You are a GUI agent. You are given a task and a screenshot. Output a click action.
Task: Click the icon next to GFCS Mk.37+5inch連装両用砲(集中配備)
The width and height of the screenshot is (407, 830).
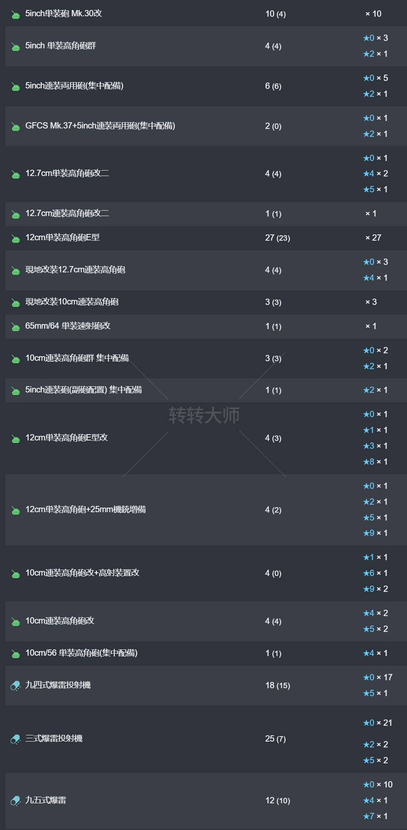tap(15, 127)
